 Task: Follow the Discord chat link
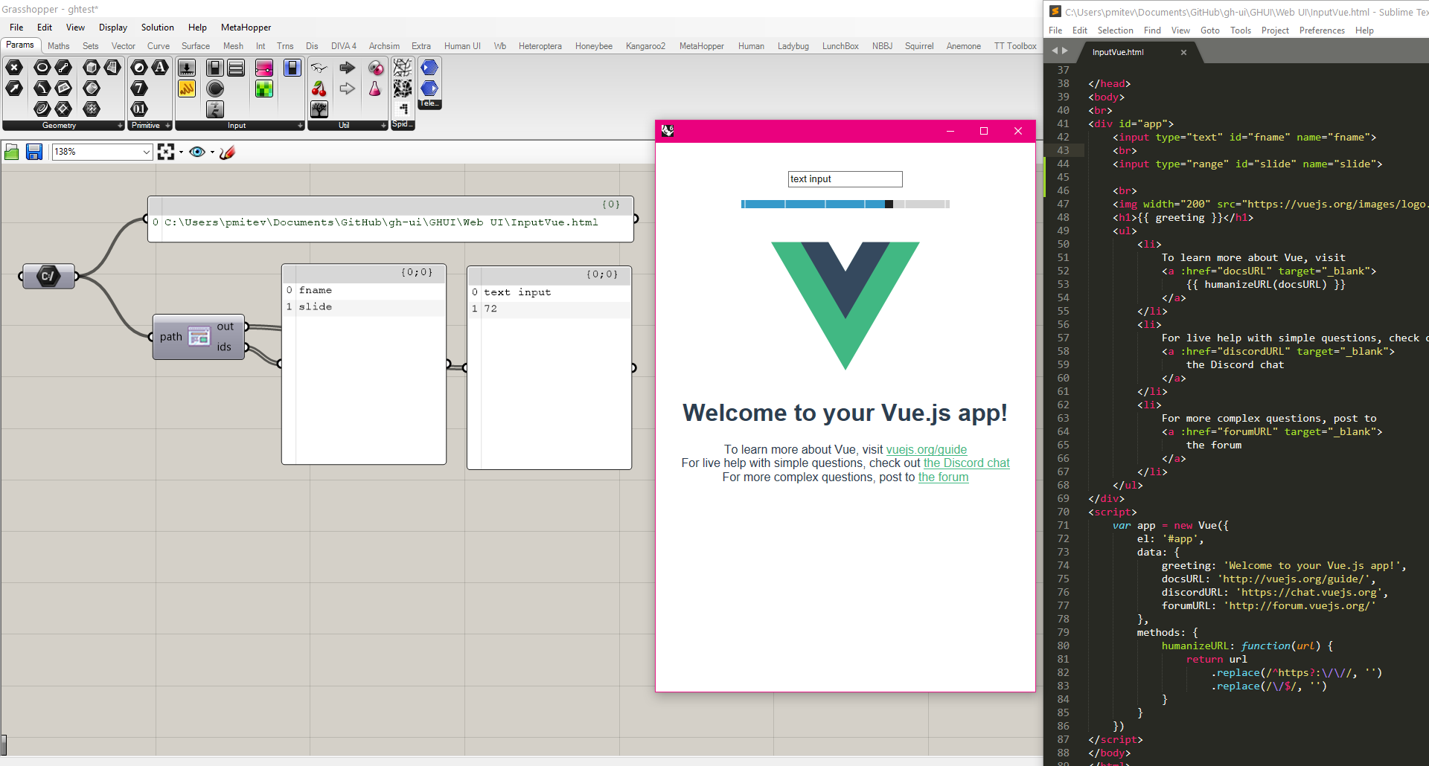[x=966, y=463]
